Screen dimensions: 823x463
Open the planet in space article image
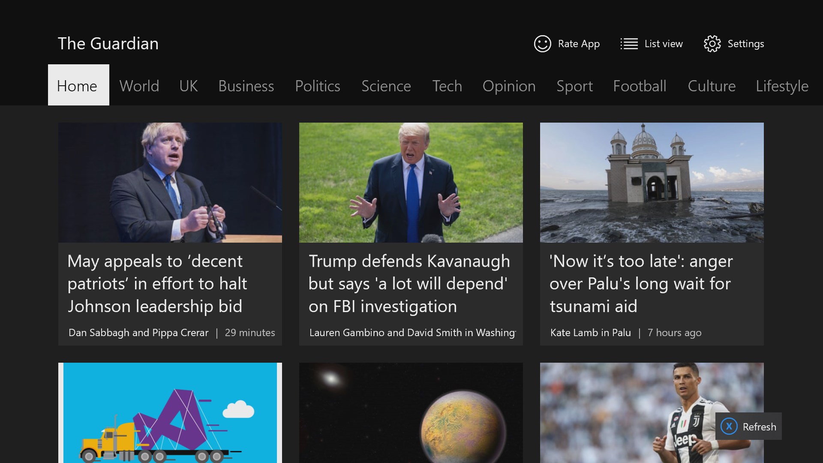point(411,413)
